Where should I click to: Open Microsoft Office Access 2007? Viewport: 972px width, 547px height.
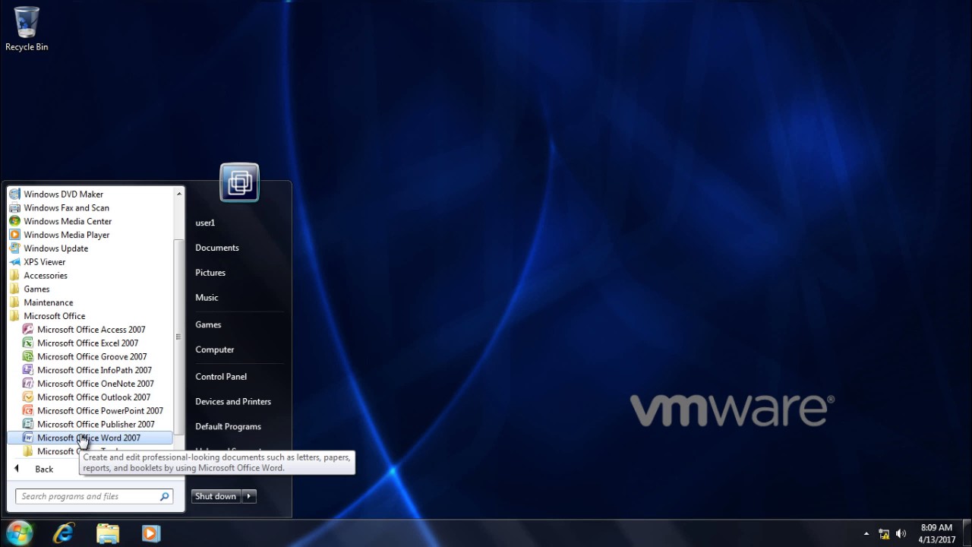coord(90,329)
